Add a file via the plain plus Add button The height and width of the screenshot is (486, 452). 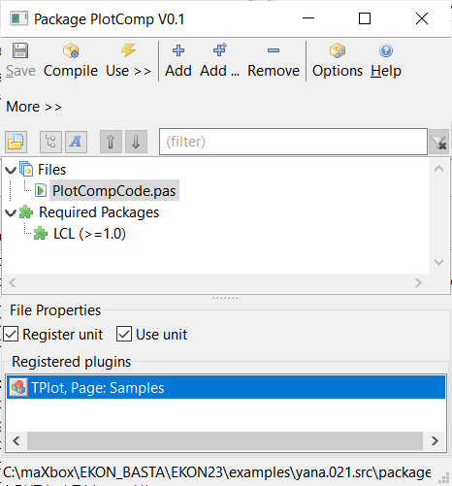click(x=178, y=60)
